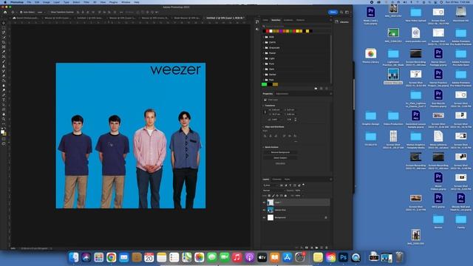
Task: Select the Rectangular Marquee tool
Action: (x=4, y=27)
